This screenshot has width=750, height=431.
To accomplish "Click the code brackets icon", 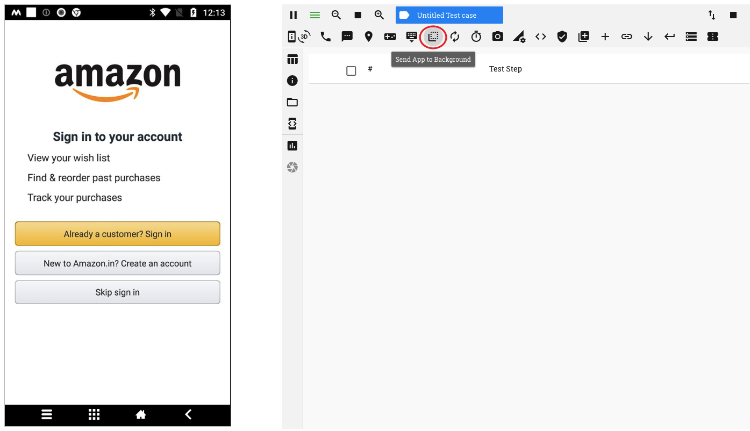I will point(541,37).
